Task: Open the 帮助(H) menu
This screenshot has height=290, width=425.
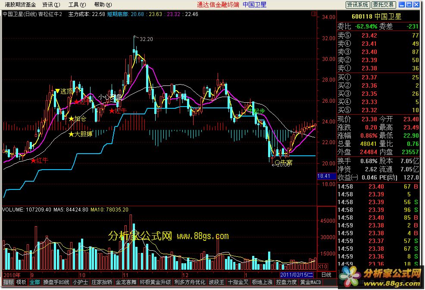Action: [103, 5]
